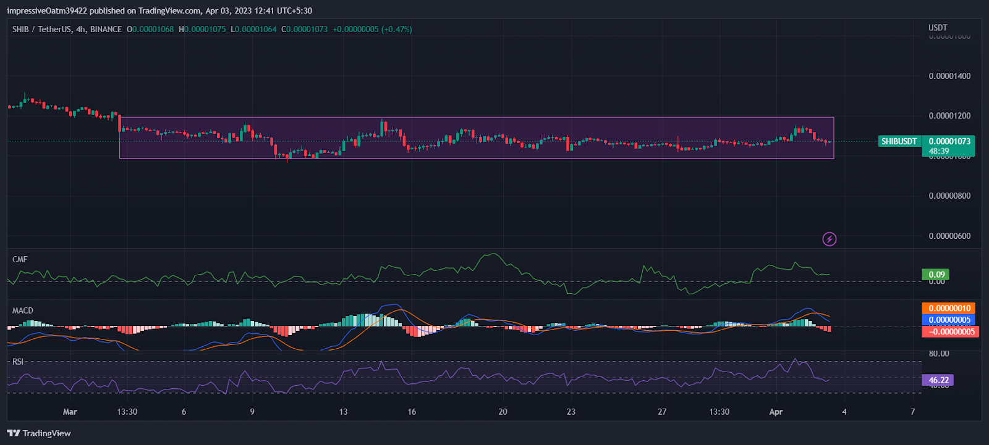Click the USDT currency label
This screenshot has width=989, height=445.
[x=938, y=28]
